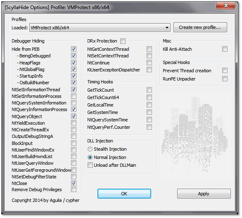Uncheck NtGlobalFlag checkbox
242x218 pixels.
[74, 69]
